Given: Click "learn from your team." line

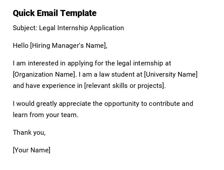Looking at the screenshot, I should [45, 115].
